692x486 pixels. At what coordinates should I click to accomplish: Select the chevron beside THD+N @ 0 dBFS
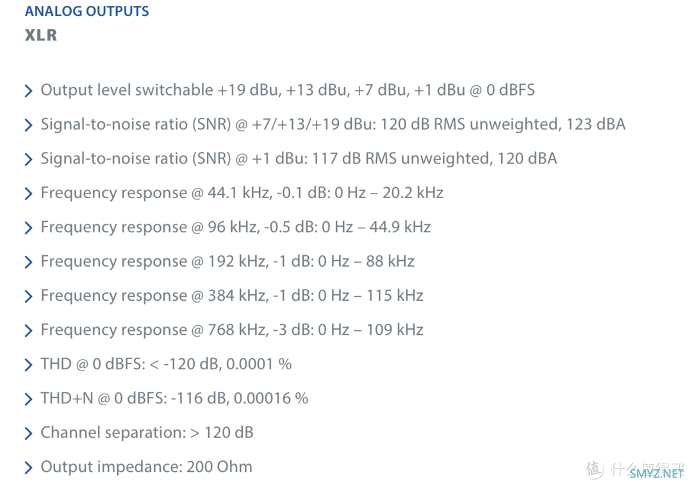29,399
